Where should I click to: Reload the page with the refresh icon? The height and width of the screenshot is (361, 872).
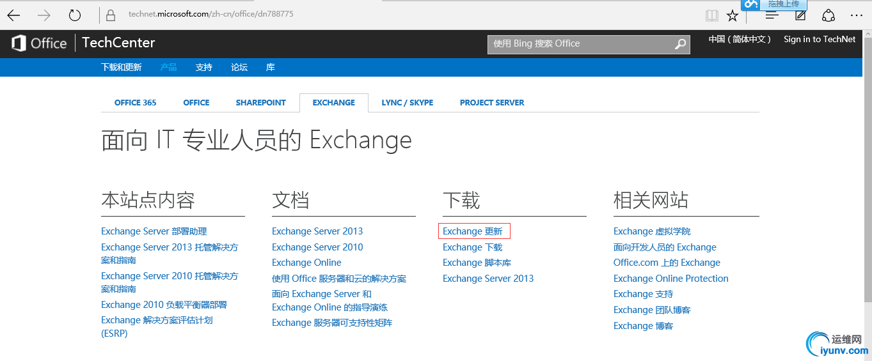click(75, 15)
